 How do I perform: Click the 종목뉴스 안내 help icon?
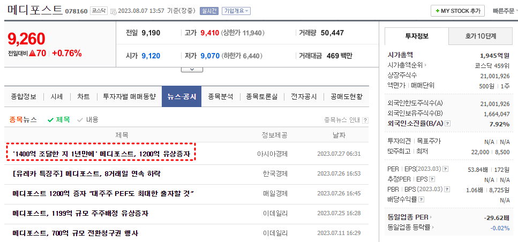(x=365, y=120)
